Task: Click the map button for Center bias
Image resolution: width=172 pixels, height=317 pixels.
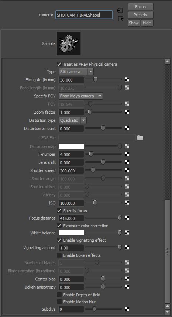Action: (127, 279)
